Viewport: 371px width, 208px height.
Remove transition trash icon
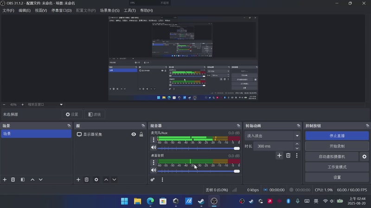(x=288, y=156)
